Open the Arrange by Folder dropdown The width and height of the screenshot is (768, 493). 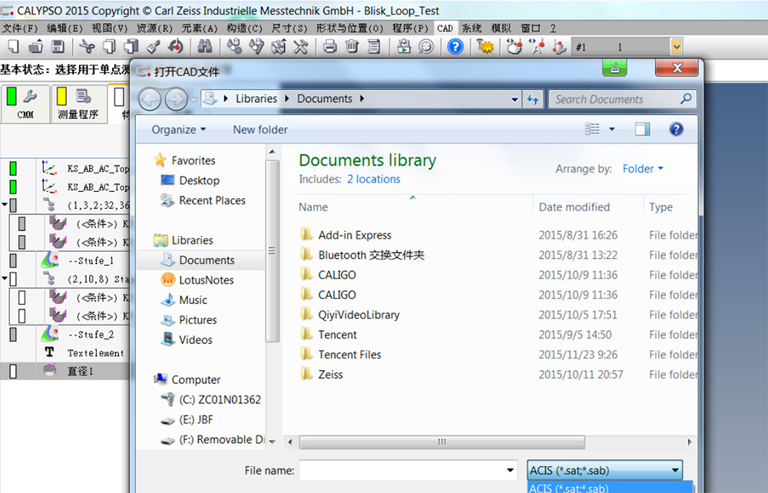[x=643, y=169]
